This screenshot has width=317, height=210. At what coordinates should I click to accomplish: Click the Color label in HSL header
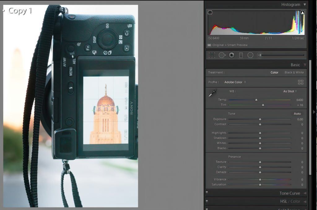295,201
